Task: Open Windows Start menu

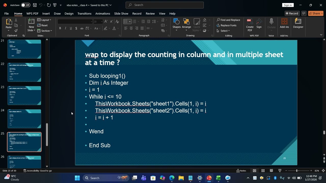Action: [77, 178]
